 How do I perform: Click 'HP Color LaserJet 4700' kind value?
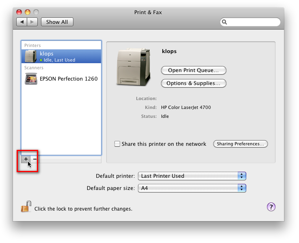[x=186, y=107]
